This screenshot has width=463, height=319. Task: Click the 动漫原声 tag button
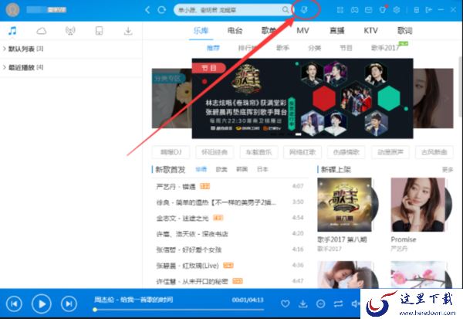pos(390,152)
